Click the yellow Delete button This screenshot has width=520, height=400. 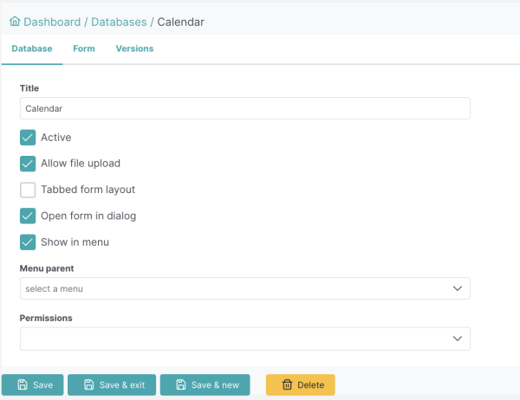pos(300,384)
